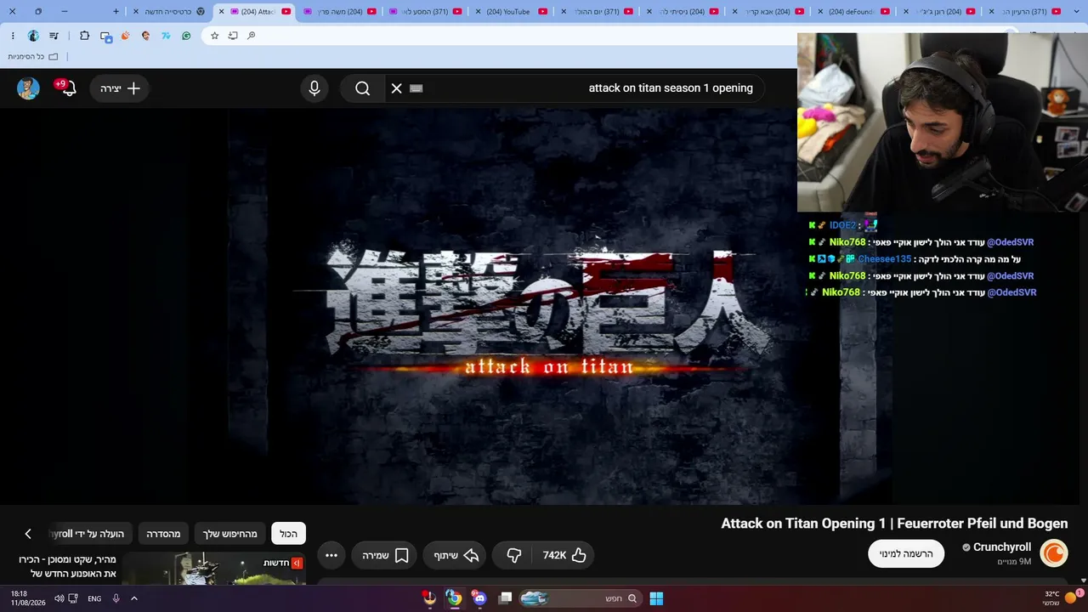Like the Attack on Titan video
Screen dimensions: 1088x612
(565, 555)
